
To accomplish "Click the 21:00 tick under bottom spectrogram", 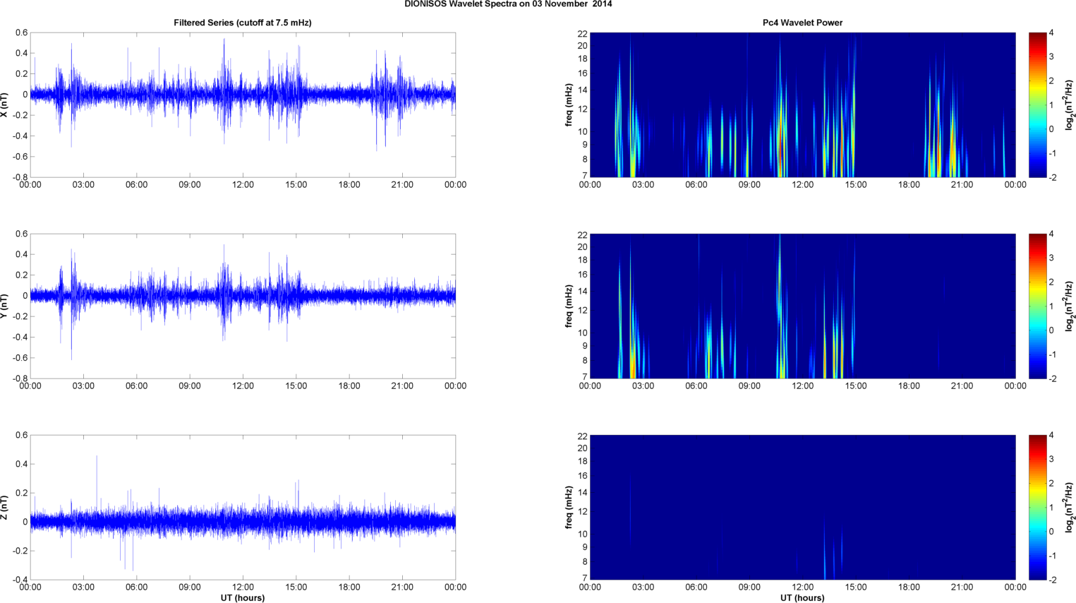I will pos(962,587).
